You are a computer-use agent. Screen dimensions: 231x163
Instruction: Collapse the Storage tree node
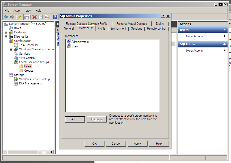[x=6, y=75]
